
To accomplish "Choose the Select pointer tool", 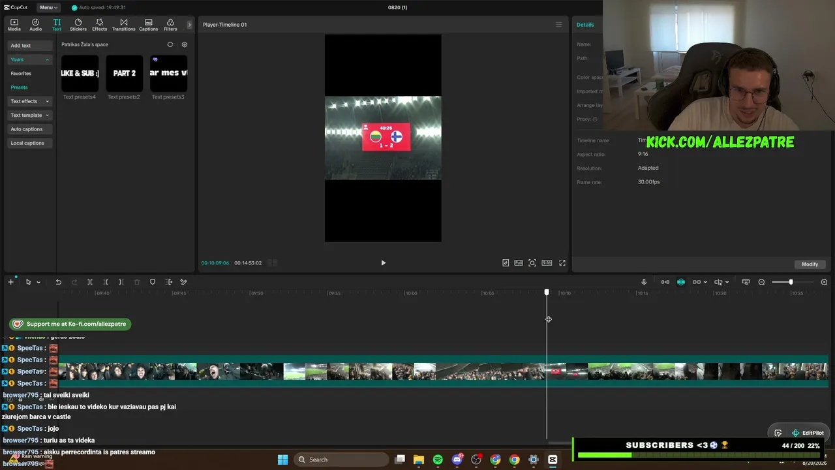I will (x=28, y=282).
